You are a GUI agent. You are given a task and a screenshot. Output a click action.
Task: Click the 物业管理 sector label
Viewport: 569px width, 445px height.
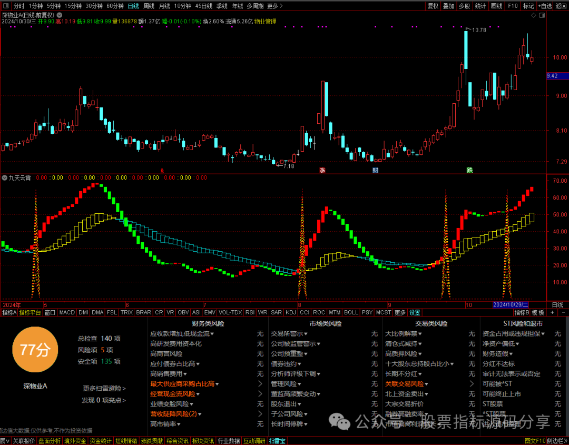point(265,22)
